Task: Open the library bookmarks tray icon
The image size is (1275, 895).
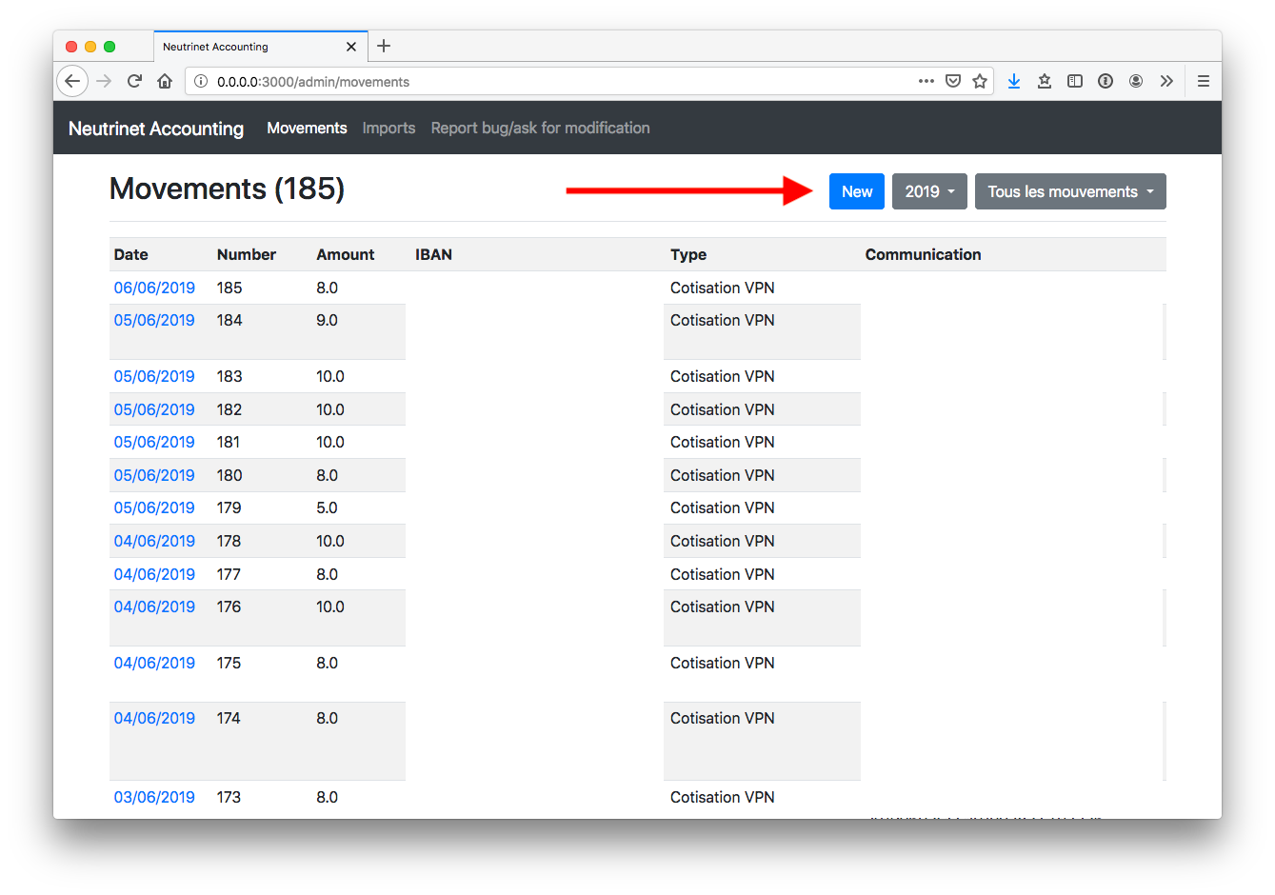Action: (x=1045, y=81)
